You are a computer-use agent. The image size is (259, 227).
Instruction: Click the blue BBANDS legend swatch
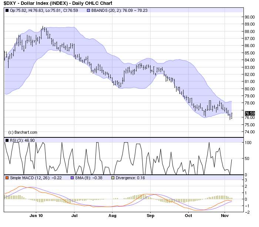click(88, 10)
